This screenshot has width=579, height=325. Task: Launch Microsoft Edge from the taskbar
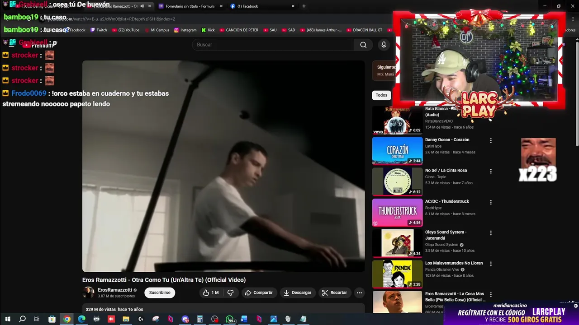click(81, 319)
